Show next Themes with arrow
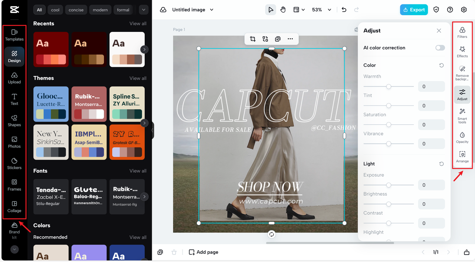The height and width of the screenshot is (262, 475). (x=144, y=123)
